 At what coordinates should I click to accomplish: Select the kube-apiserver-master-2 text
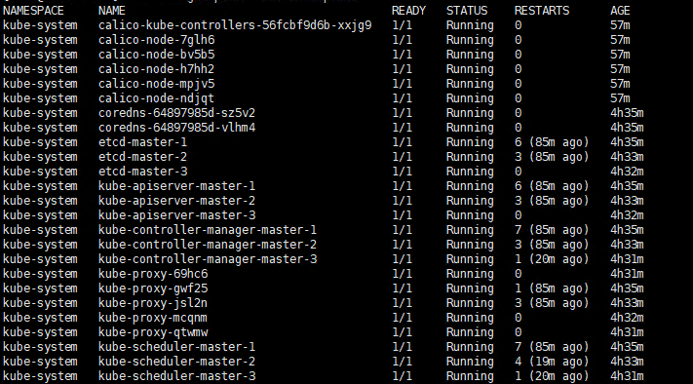click(x=176, y=201)
